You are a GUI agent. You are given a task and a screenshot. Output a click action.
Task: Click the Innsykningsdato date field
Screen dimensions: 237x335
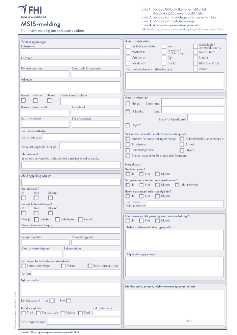[x=45, y=243]
